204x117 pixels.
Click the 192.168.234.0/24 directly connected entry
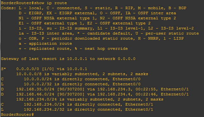[x=77, y=104]
